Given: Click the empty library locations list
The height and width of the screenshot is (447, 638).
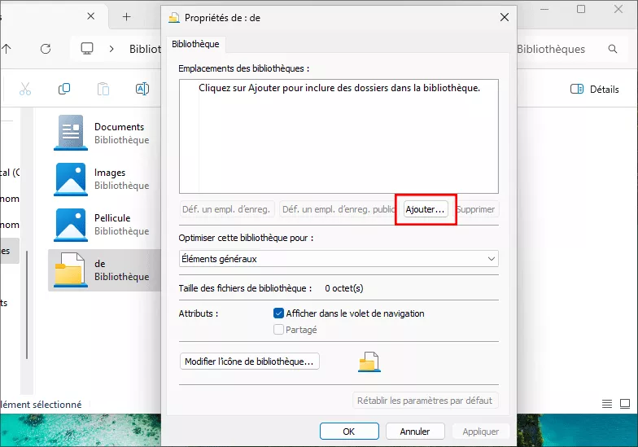Looking at the screenshot, I should (339, 137).
